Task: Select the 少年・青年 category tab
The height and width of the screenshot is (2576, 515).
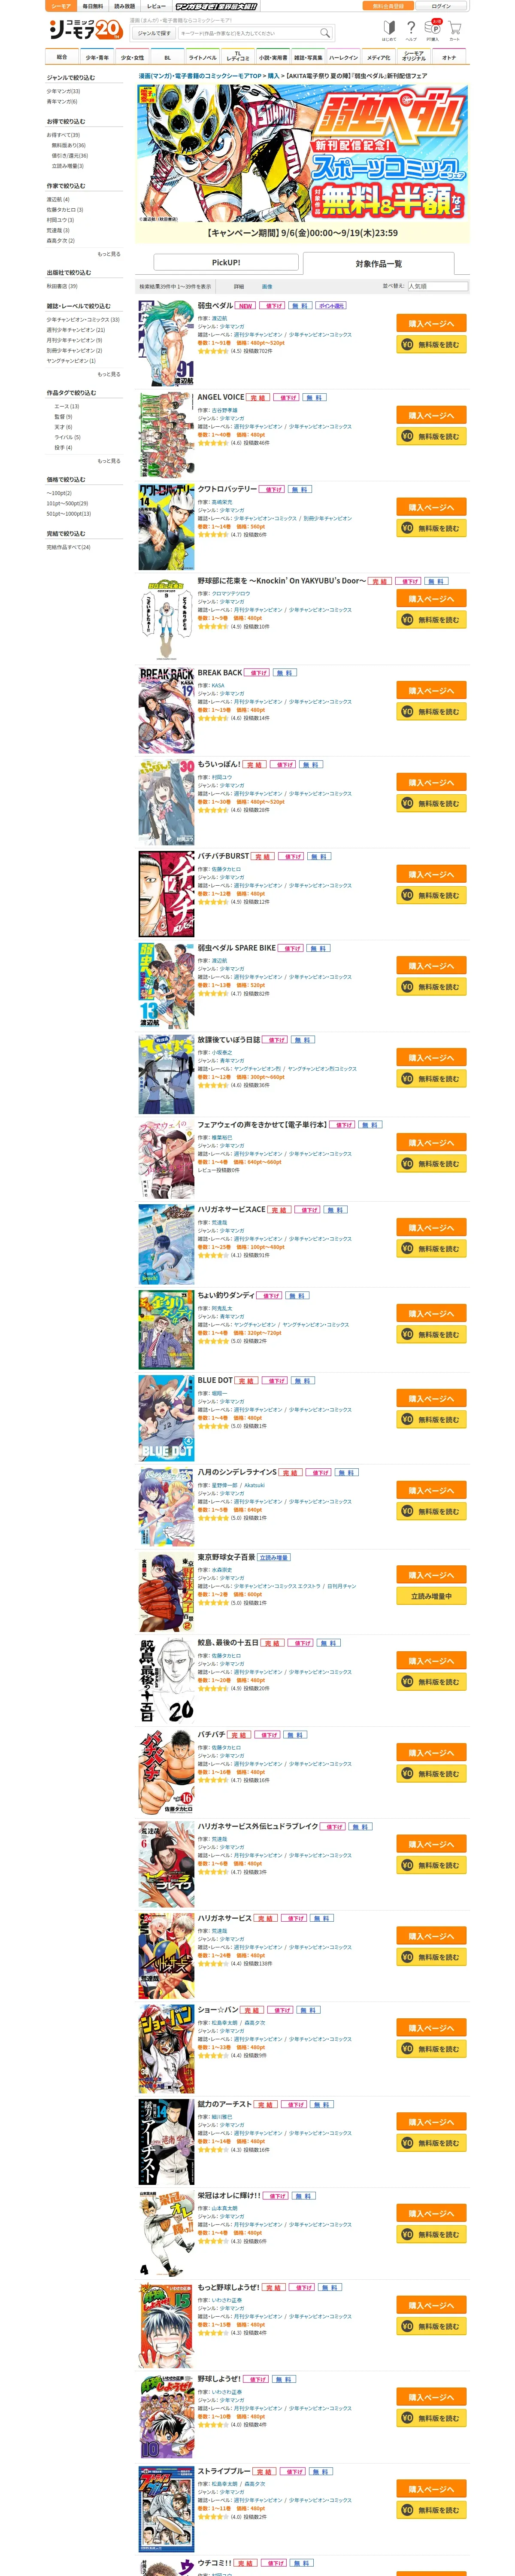Action: click(97, 57)
